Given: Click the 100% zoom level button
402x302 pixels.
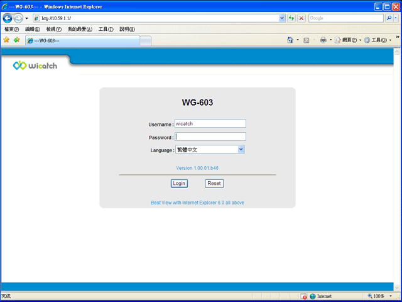Looking at the screenshot, I should tap(376, 296).
